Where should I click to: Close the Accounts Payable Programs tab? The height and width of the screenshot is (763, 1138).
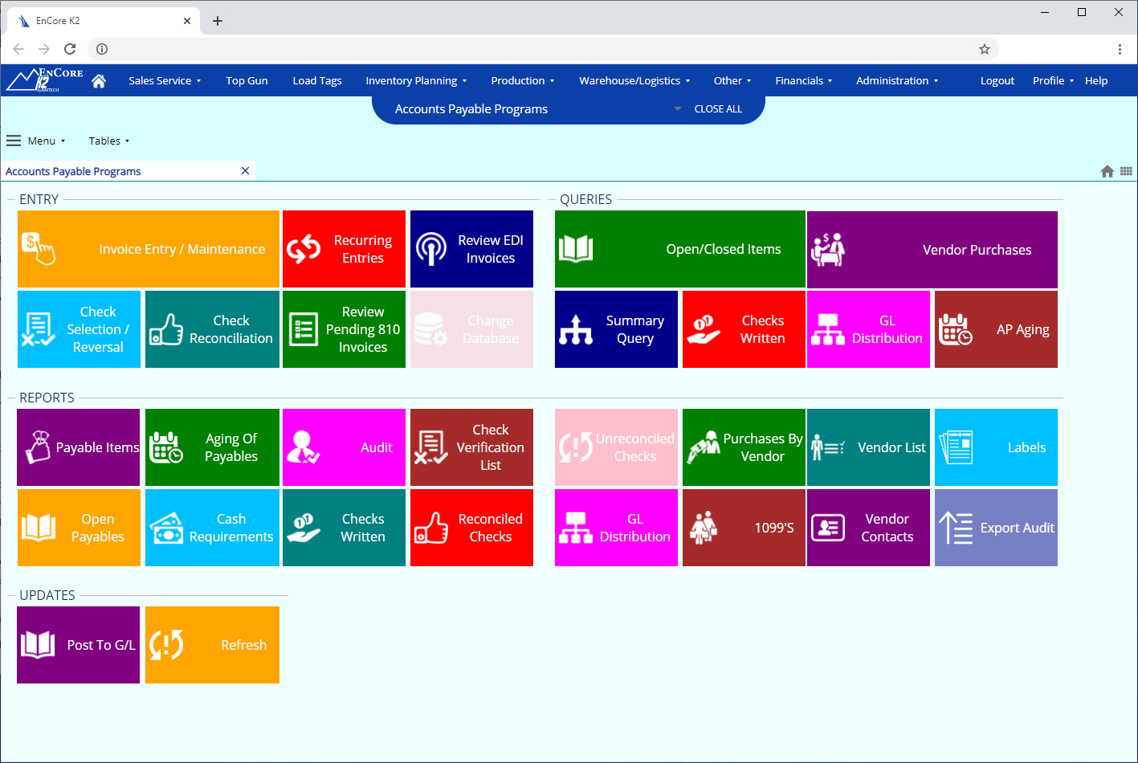click(x=245, y=171)
